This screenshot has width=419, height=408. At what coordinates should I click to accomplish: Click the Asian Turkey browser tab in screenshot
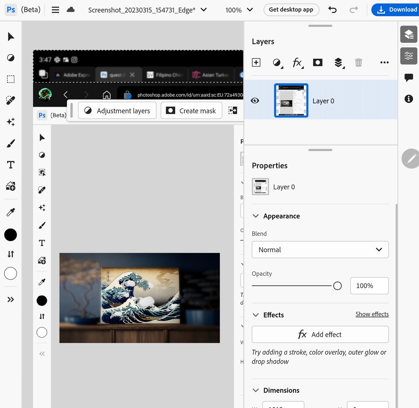(212, 75)
